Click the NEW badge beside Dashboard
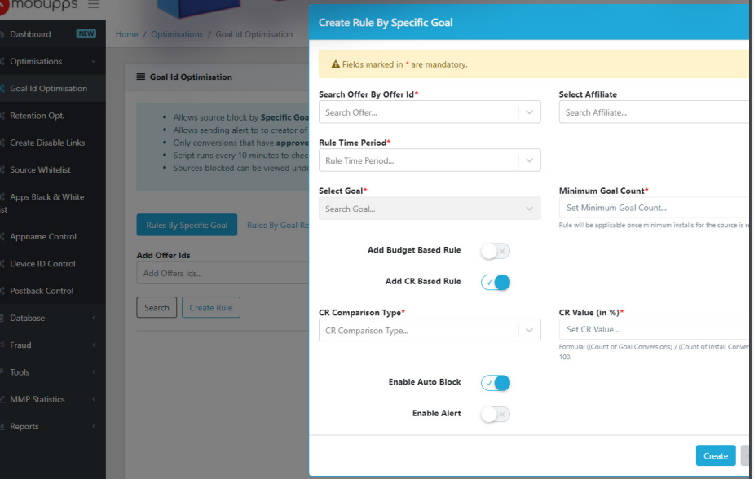The image size is (754, 479). click(86, 33)
